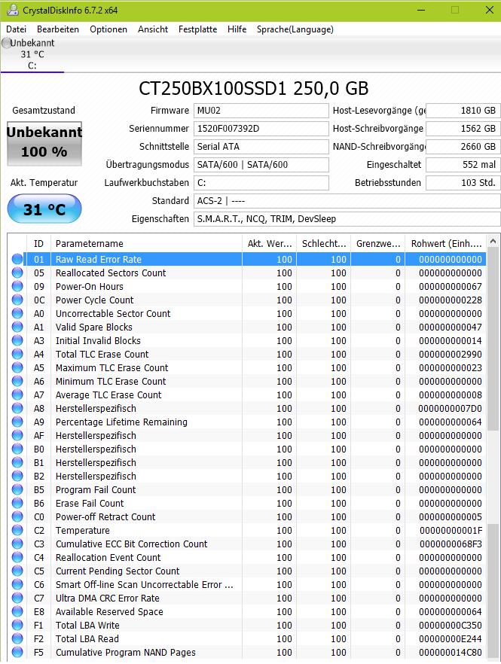Click the Schnittstelle field Serial ATA

261,147
